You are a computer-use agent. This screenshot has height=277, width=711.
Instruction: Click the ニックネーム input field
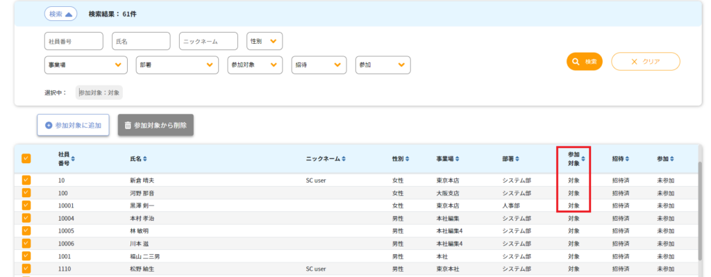click(x=208, y=41)
